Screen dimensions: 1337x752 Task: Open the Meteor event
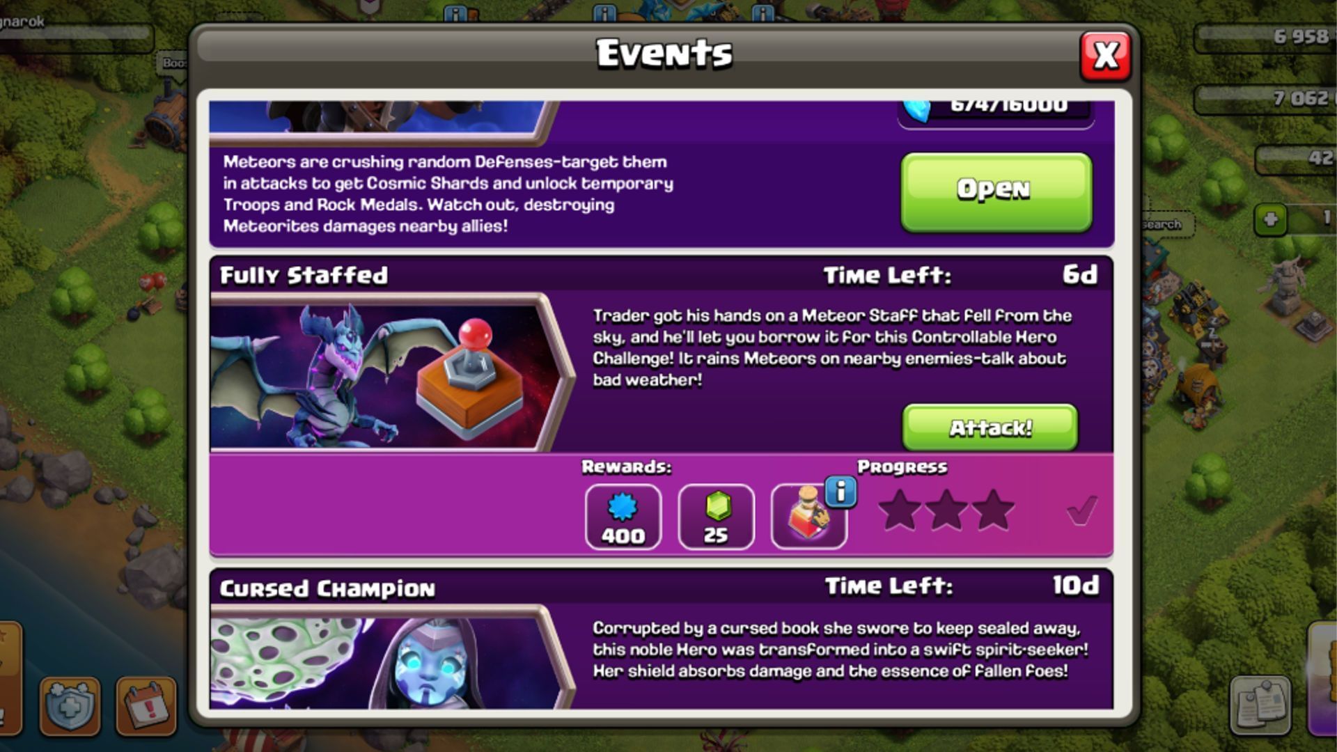[996, 191]
